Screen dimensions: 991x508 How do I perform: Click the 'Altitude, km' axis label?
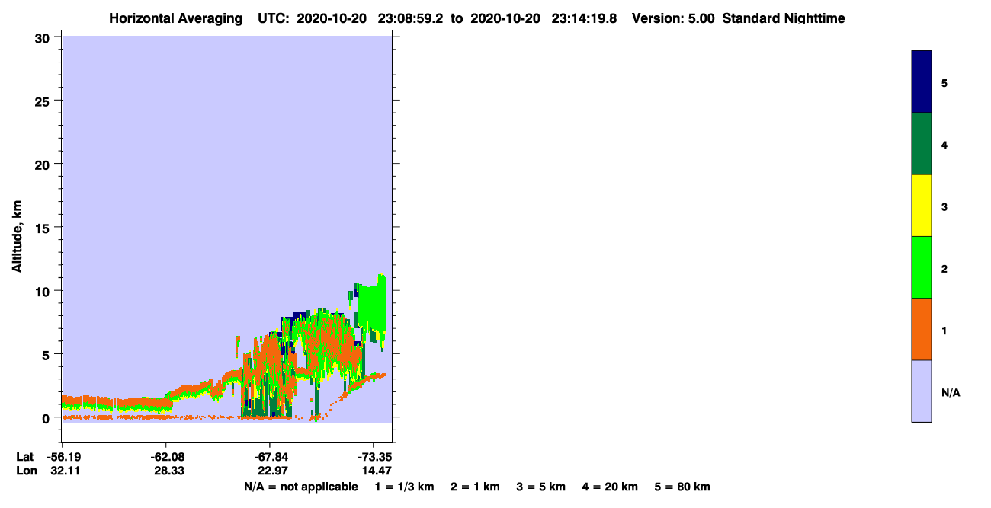tap(17, 237)
